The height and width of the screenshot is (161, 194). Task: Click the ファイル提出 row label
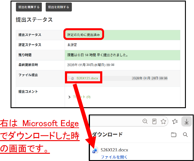point(28,75)
